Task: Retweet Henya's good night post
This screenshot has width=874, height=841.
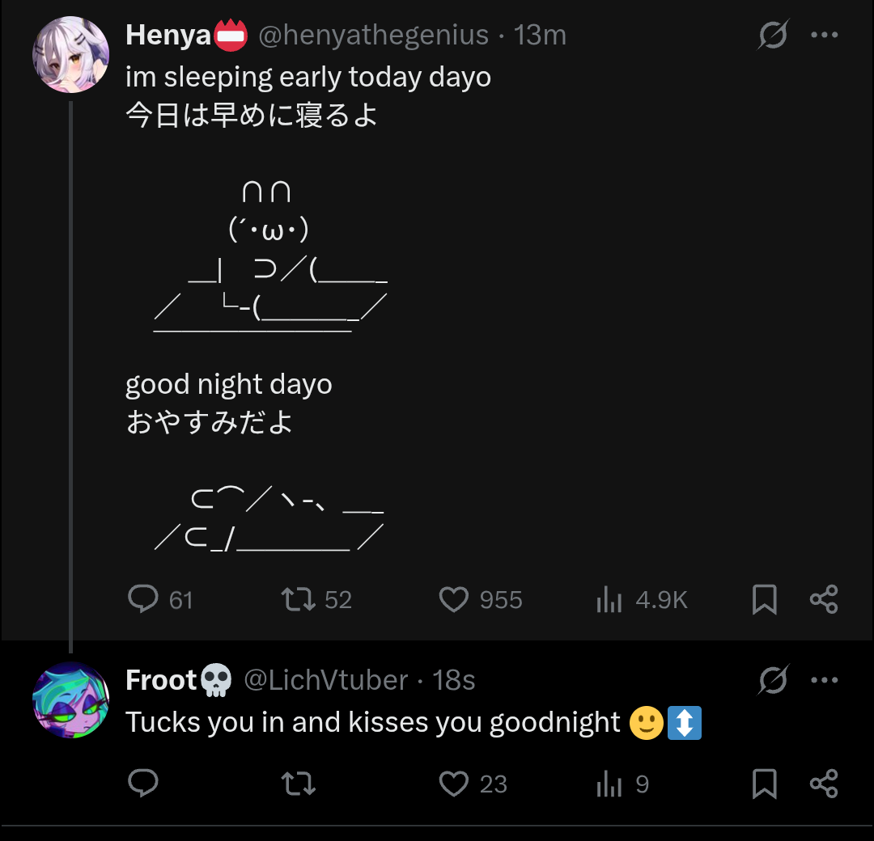Action: click(296, 599)
